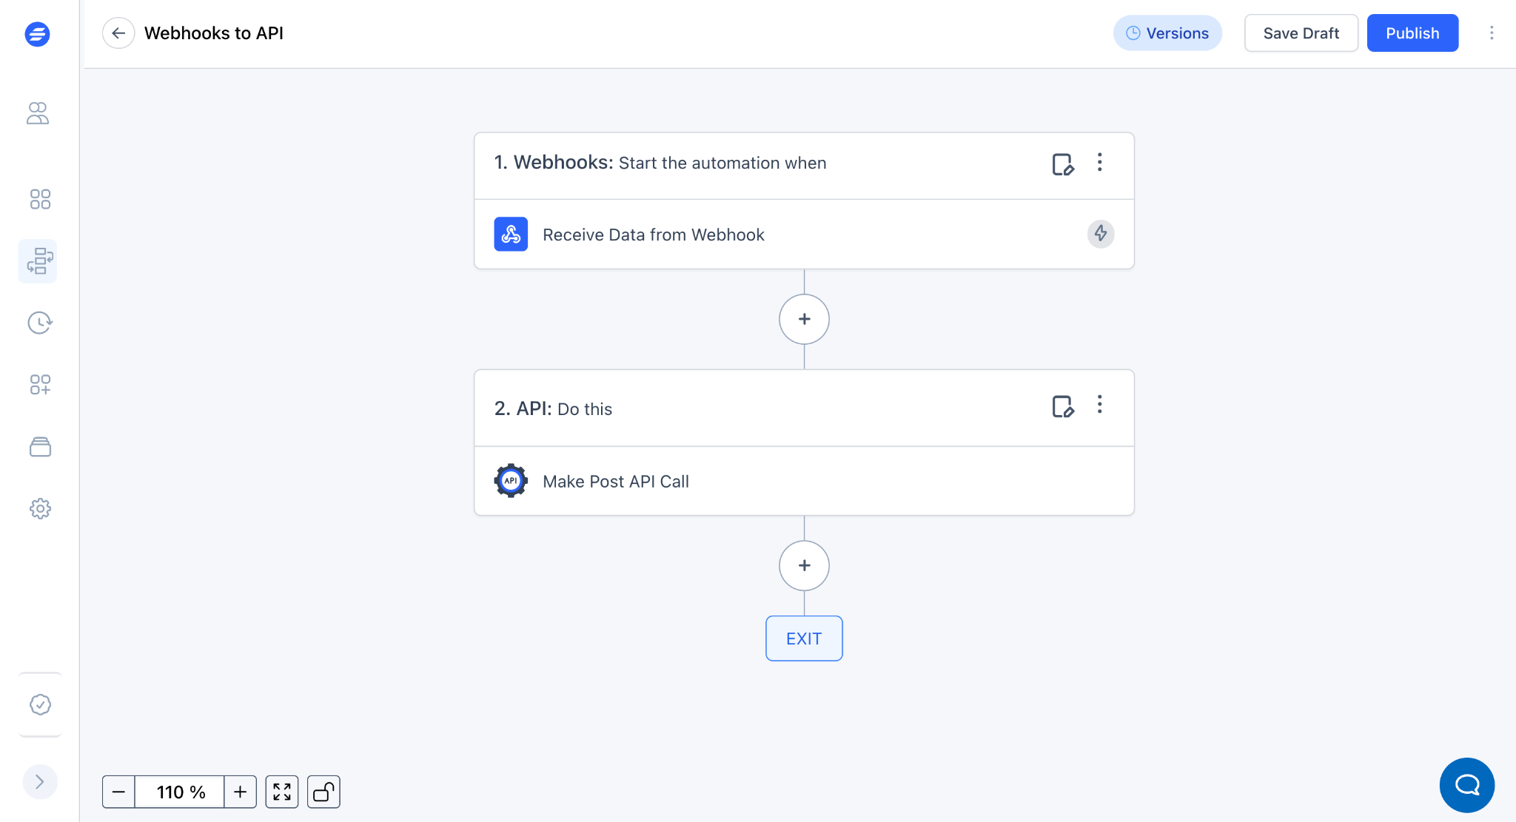This screenshot has height=822, width=1516.
Task: Click the copy/duplicate icon on API step
Action: point(1063,406)
